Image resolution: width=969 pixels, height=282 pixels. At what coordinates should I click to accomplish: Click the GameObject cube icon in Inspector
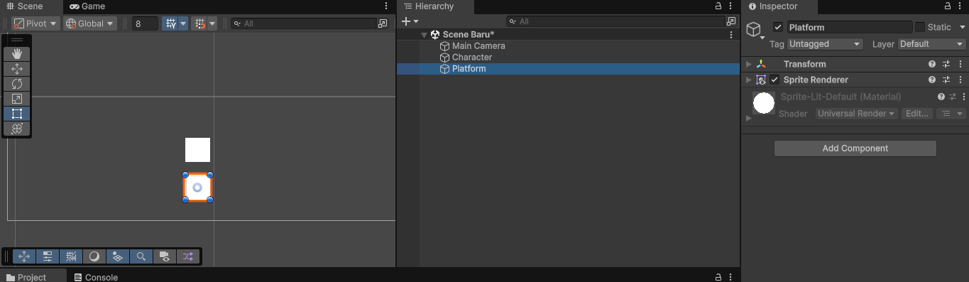coord(753,29)
